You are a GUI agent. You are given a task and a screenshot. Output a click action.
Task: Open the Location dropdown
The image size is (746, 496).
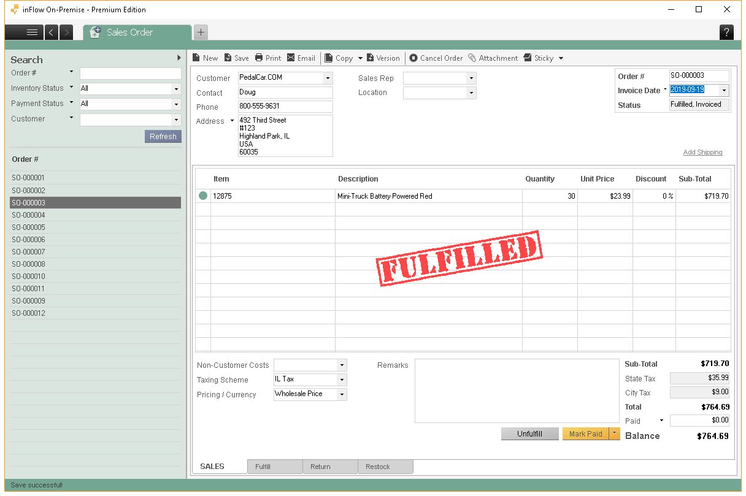471,93
